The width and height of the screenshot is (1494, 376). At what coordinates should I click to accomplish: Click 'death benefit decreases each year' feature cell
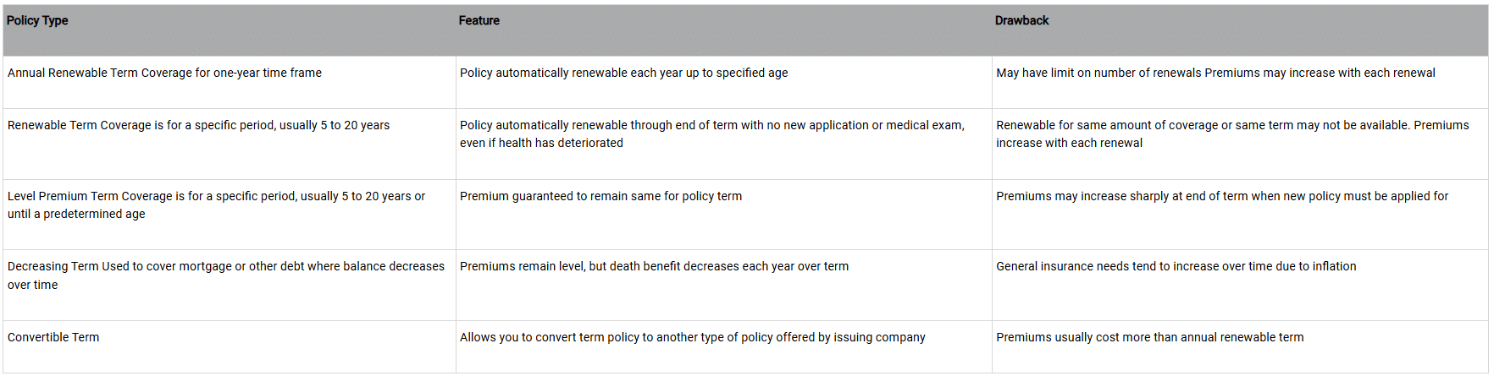[x=654, y=266]
